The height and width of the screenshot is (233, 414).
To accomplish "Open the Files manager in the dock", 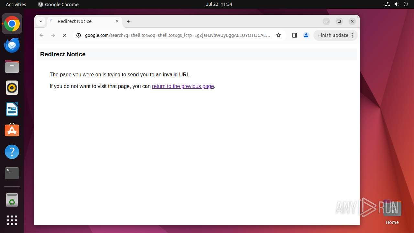I will [x=12, y=67].
